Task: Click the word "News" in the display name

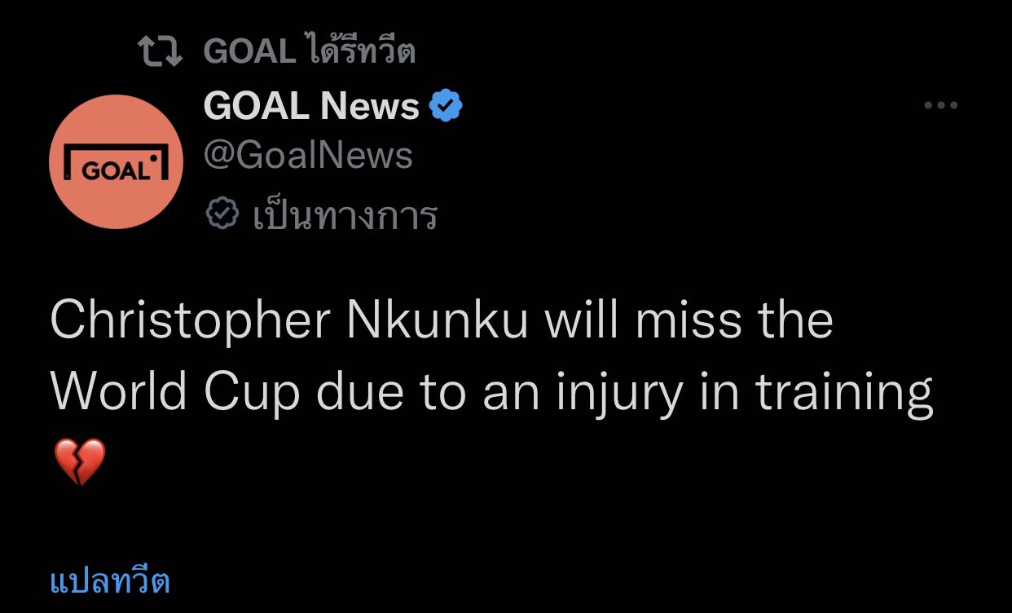Action: (x=369, y=106)
